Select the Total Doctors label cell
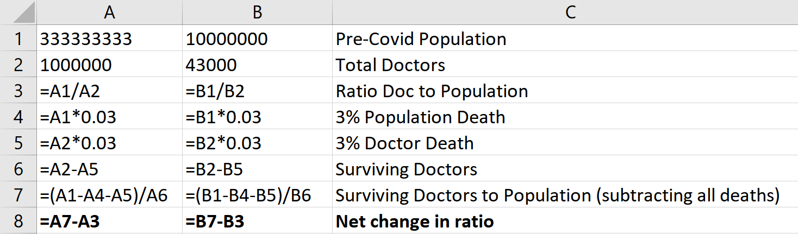Viewport: 798px width, 234px height. click(x=565, y=65)
